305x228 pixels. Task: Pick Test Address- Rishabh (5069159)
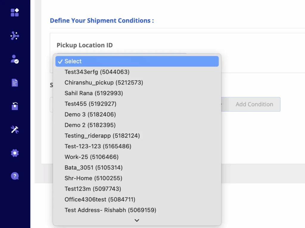click(110, 210)
